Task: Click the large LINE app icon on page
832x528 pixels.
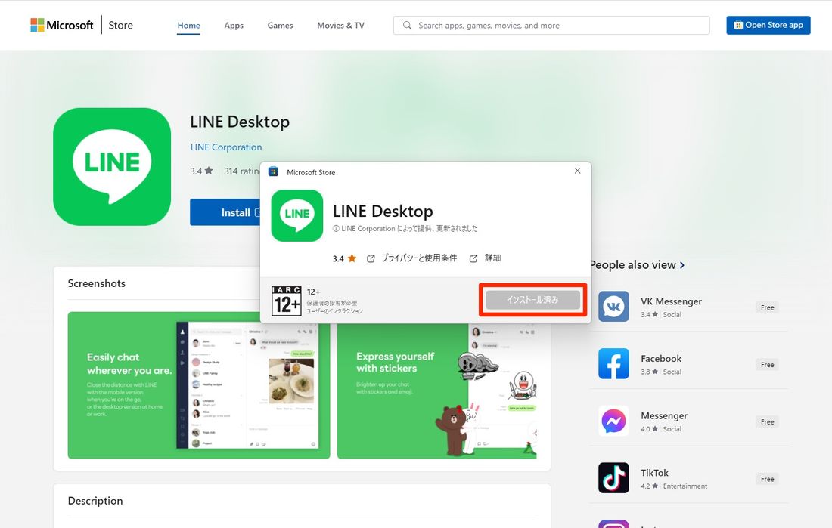Action: coord(112,166)
